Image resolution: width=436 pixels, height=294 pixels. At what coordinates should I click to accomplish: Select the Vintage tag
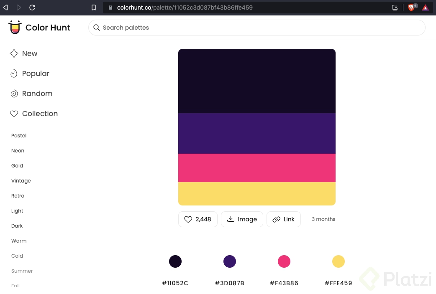pos(21,181)
